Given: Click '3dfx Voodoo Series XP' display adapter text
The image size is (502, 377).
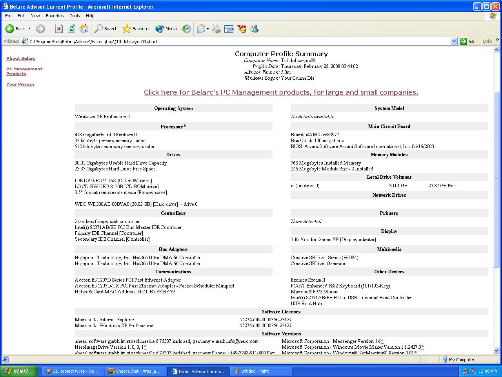Looking at the screenshot, I should 333,240.
